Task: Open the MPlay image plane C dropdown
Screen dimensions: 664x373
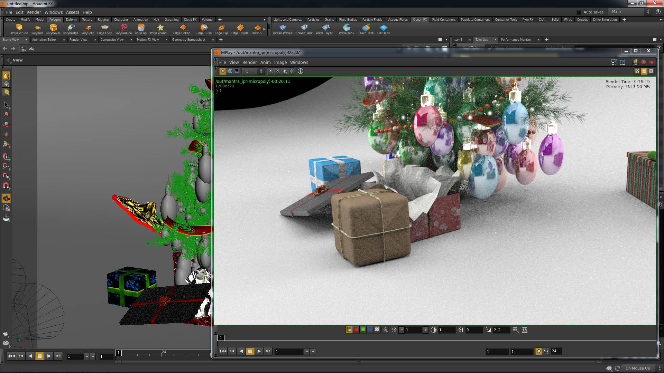Action: coord(253,71)
